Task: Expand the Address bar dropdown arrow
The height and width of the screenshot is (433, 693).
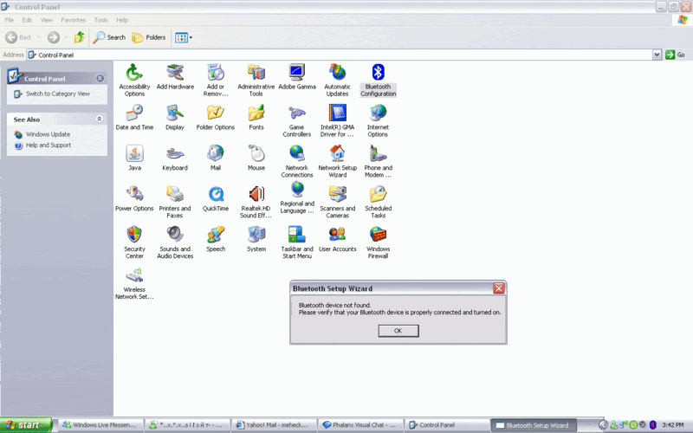Action: (x=657, y=55)
